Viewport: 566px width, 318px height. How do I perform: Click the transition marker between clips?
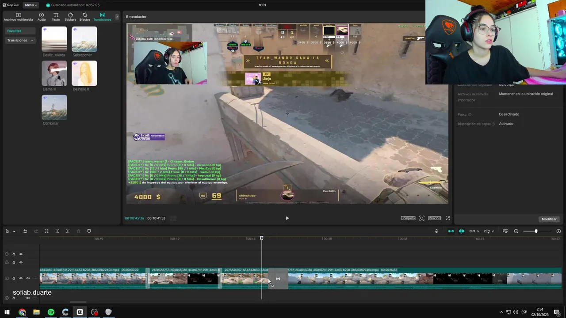point(278,279)
